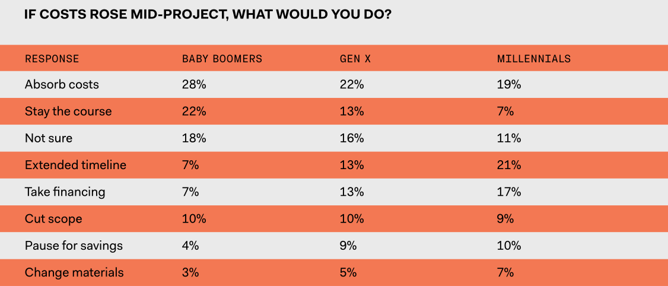Click Baby Boomers 4% Pause for savings value

[x=190, y=246]
